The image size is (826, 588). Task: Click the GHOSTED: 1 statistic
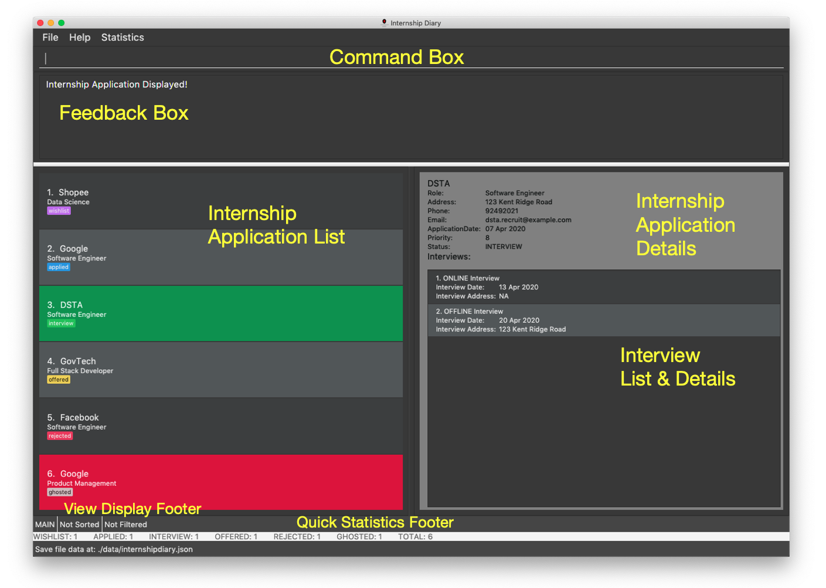(x=359, y=537)
